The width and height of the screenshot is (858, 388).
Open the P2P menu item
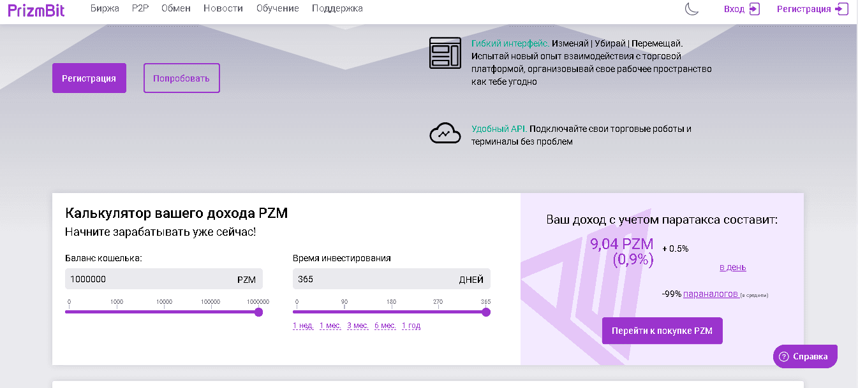[140, 9]
